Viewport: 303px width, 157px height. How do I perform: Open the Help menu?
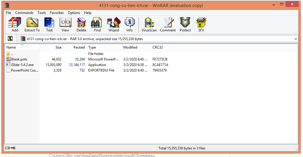[x=88, y=13]
